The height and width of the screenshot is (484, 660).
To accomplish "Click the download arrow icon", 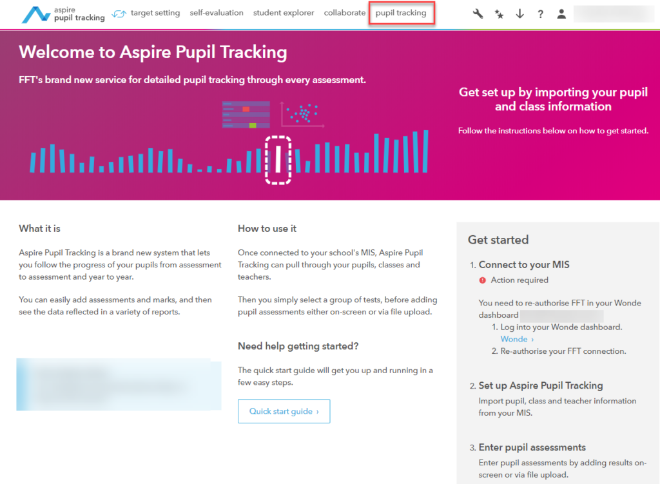I will (520, 14).
